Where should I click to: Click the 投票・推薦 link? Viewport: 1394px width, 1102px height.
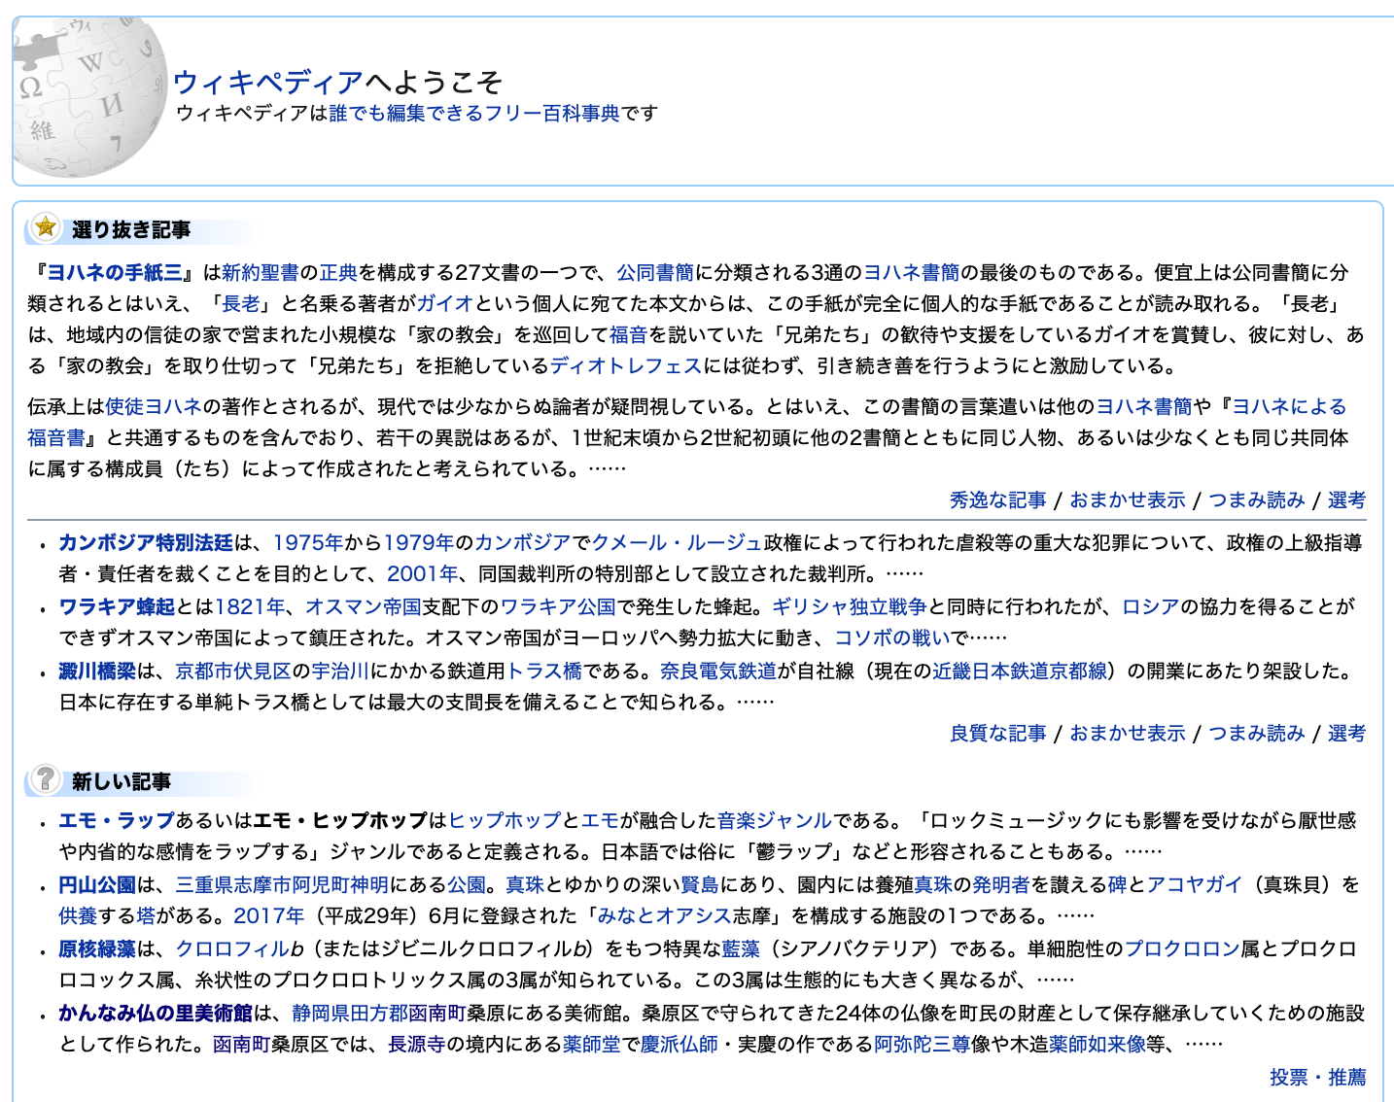(1318, 1078)
